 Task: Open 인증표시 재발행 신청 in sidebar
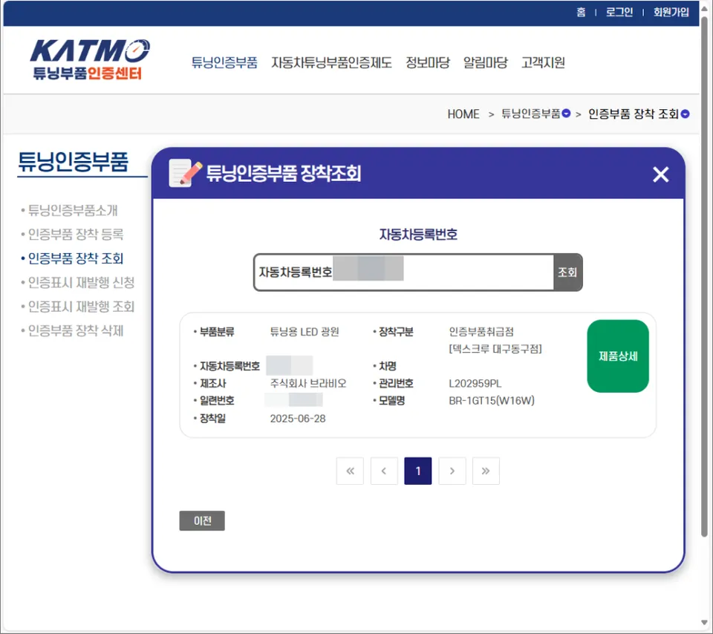pos(81,282)
